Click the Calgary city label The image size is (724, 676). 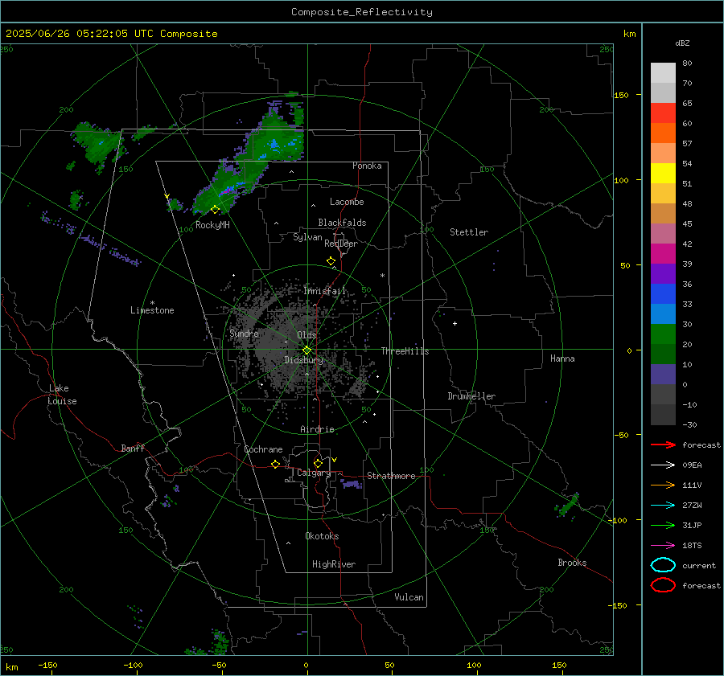[x=314, y=473]
